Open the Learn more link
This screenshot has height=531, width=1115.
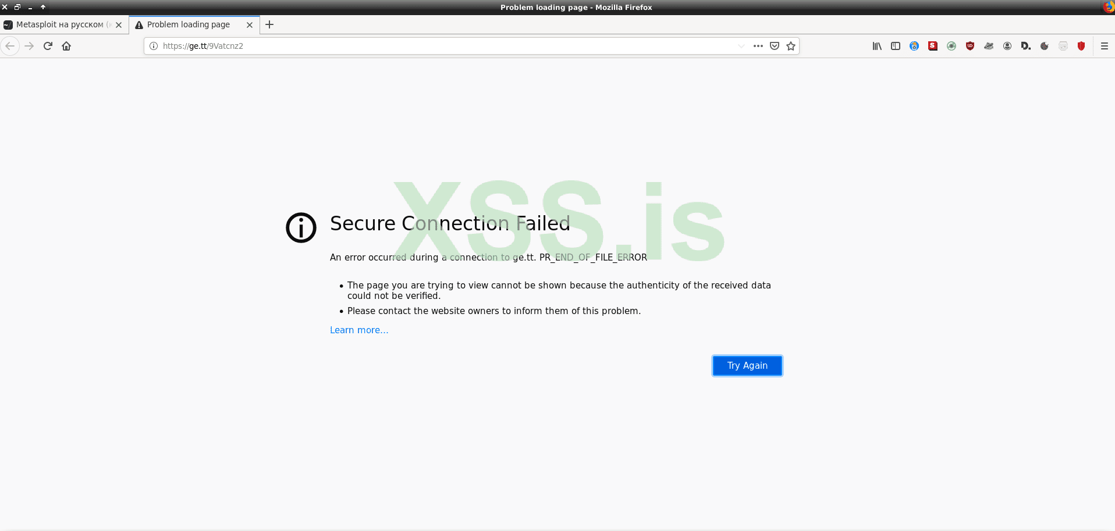pyautogui.click(x=358, y=330)
